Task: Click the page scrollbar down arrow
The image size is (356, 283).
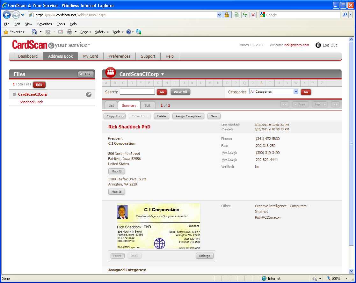Action: click(351, 271)
